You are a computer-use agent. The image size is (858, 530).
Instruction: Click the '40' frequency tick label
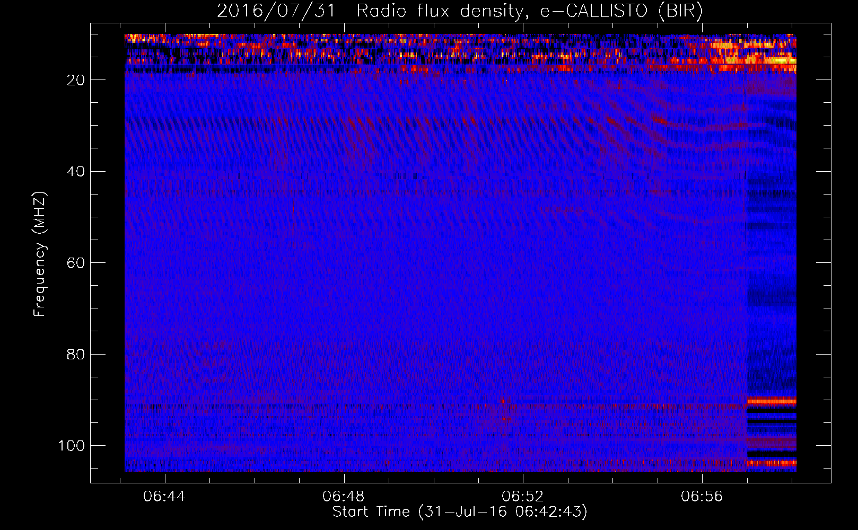[76, 172]
